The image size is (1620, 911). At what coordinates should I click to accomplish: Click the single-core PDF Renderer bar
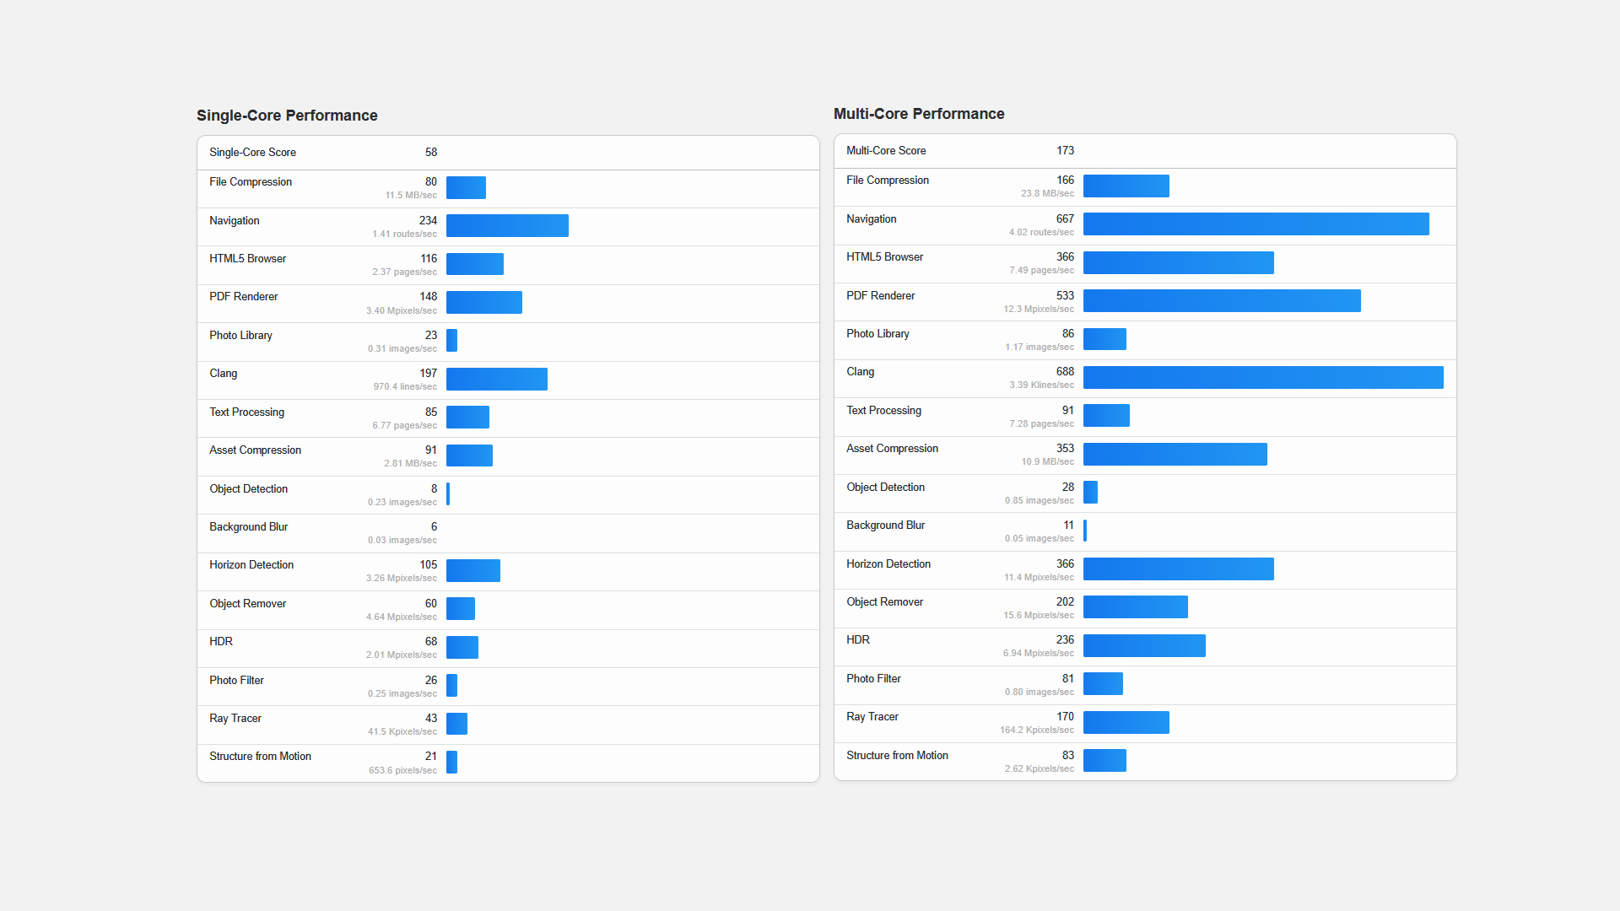(x=484, y=303)
